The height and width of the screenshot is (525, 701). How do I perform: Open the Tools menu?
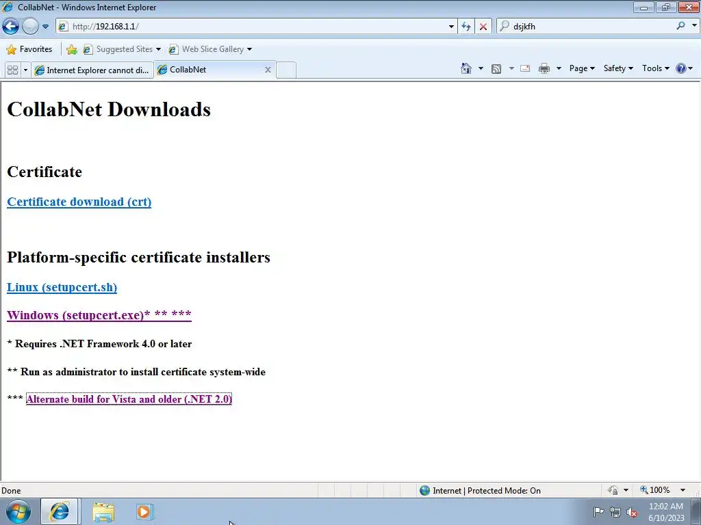(x=655, y=68)
